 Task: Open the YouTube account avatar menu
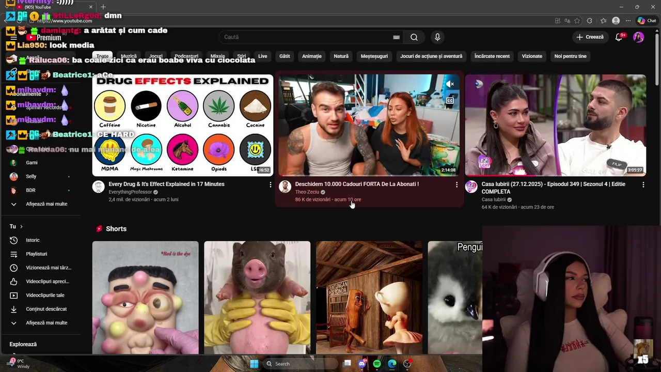[x=639, y=37]
